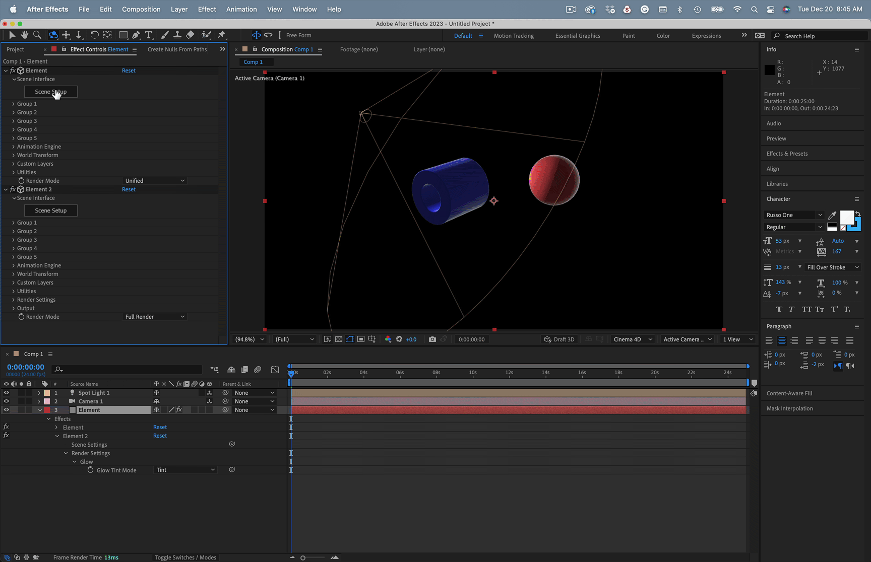Viewport: 871px width, 562px height.
Task: Select the Type tool
Action: pos(149,35)
